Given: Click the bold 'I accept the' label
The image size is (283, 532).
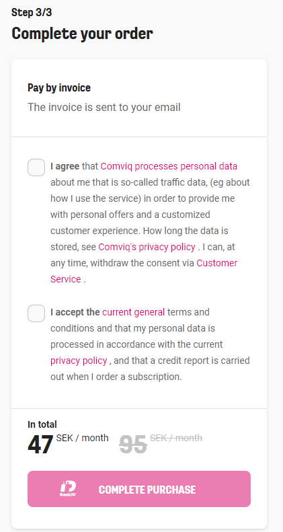Looking at the screenshot, I should point(75,312).
